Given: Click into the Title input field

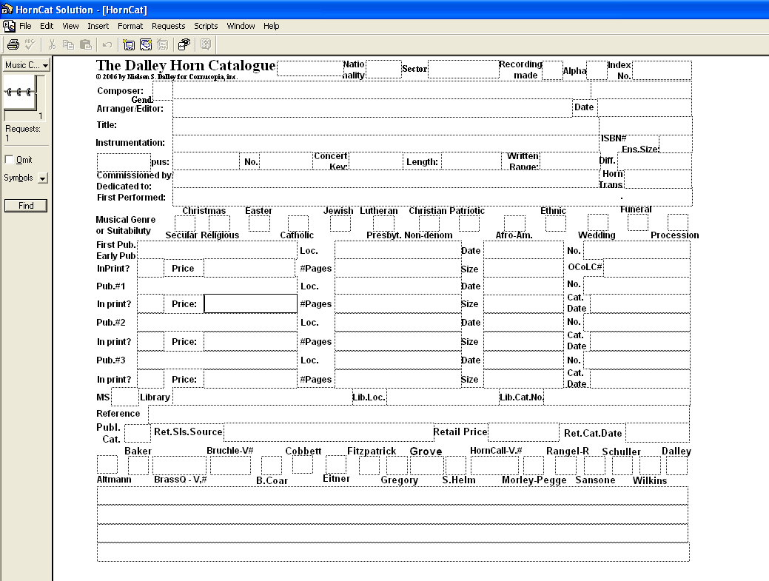Looking at the screenshot, I should point(385,126).
